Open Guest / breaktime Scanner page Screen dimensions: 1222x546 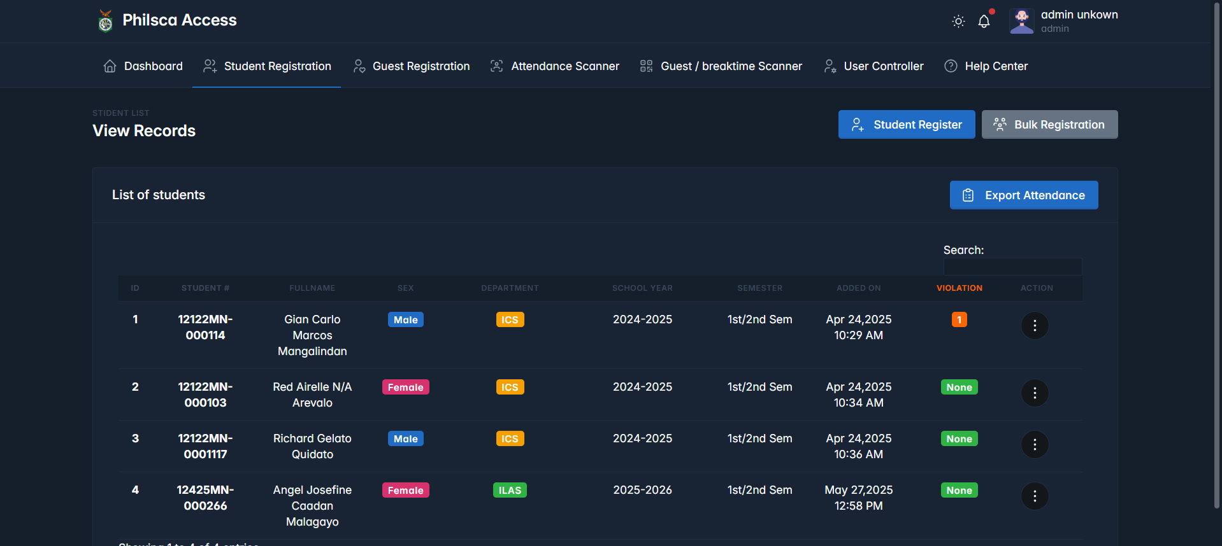tap(721, 66)
